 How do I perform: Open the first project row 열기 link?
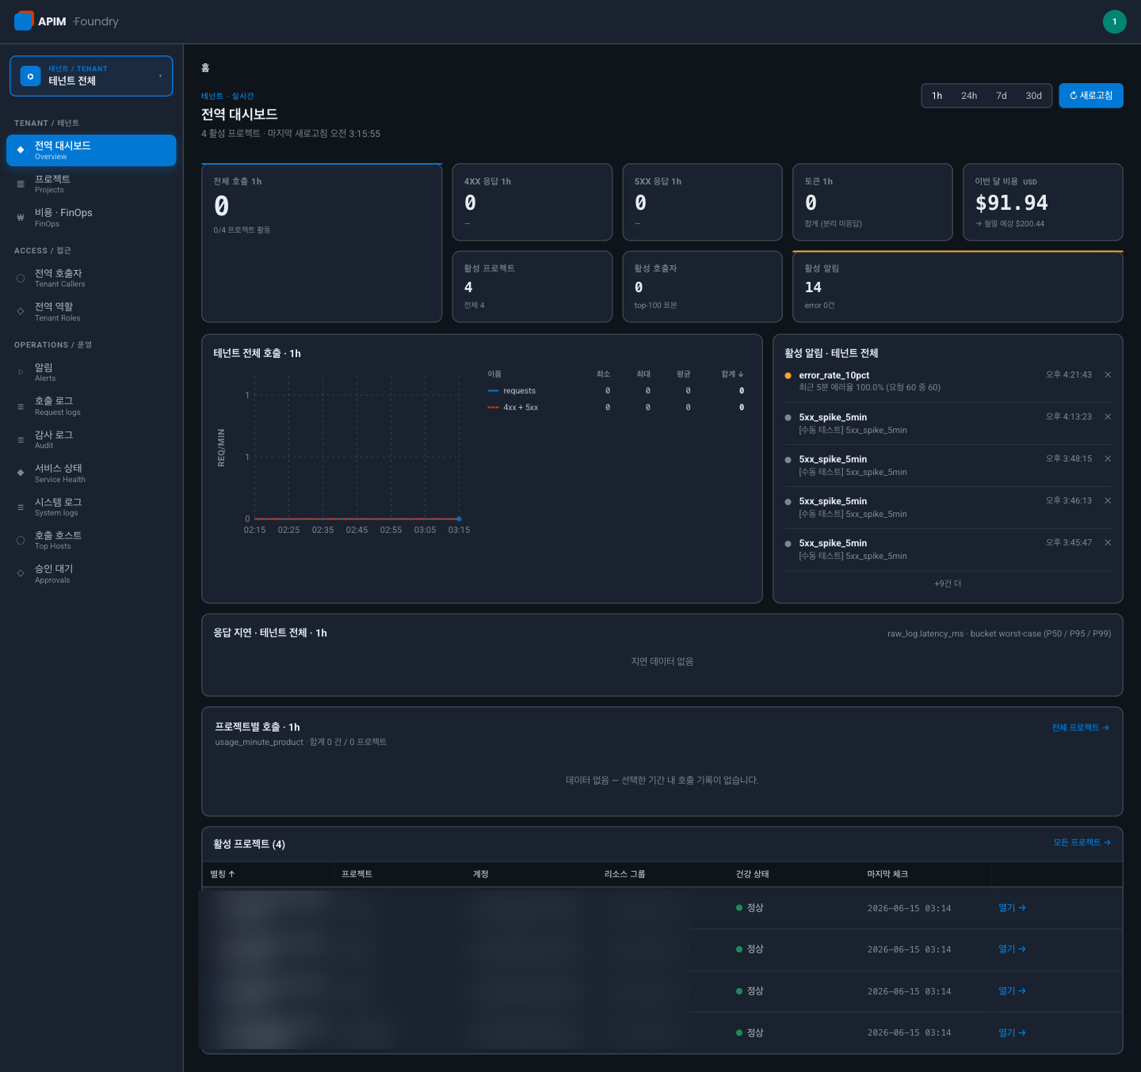pos(1012,908)
